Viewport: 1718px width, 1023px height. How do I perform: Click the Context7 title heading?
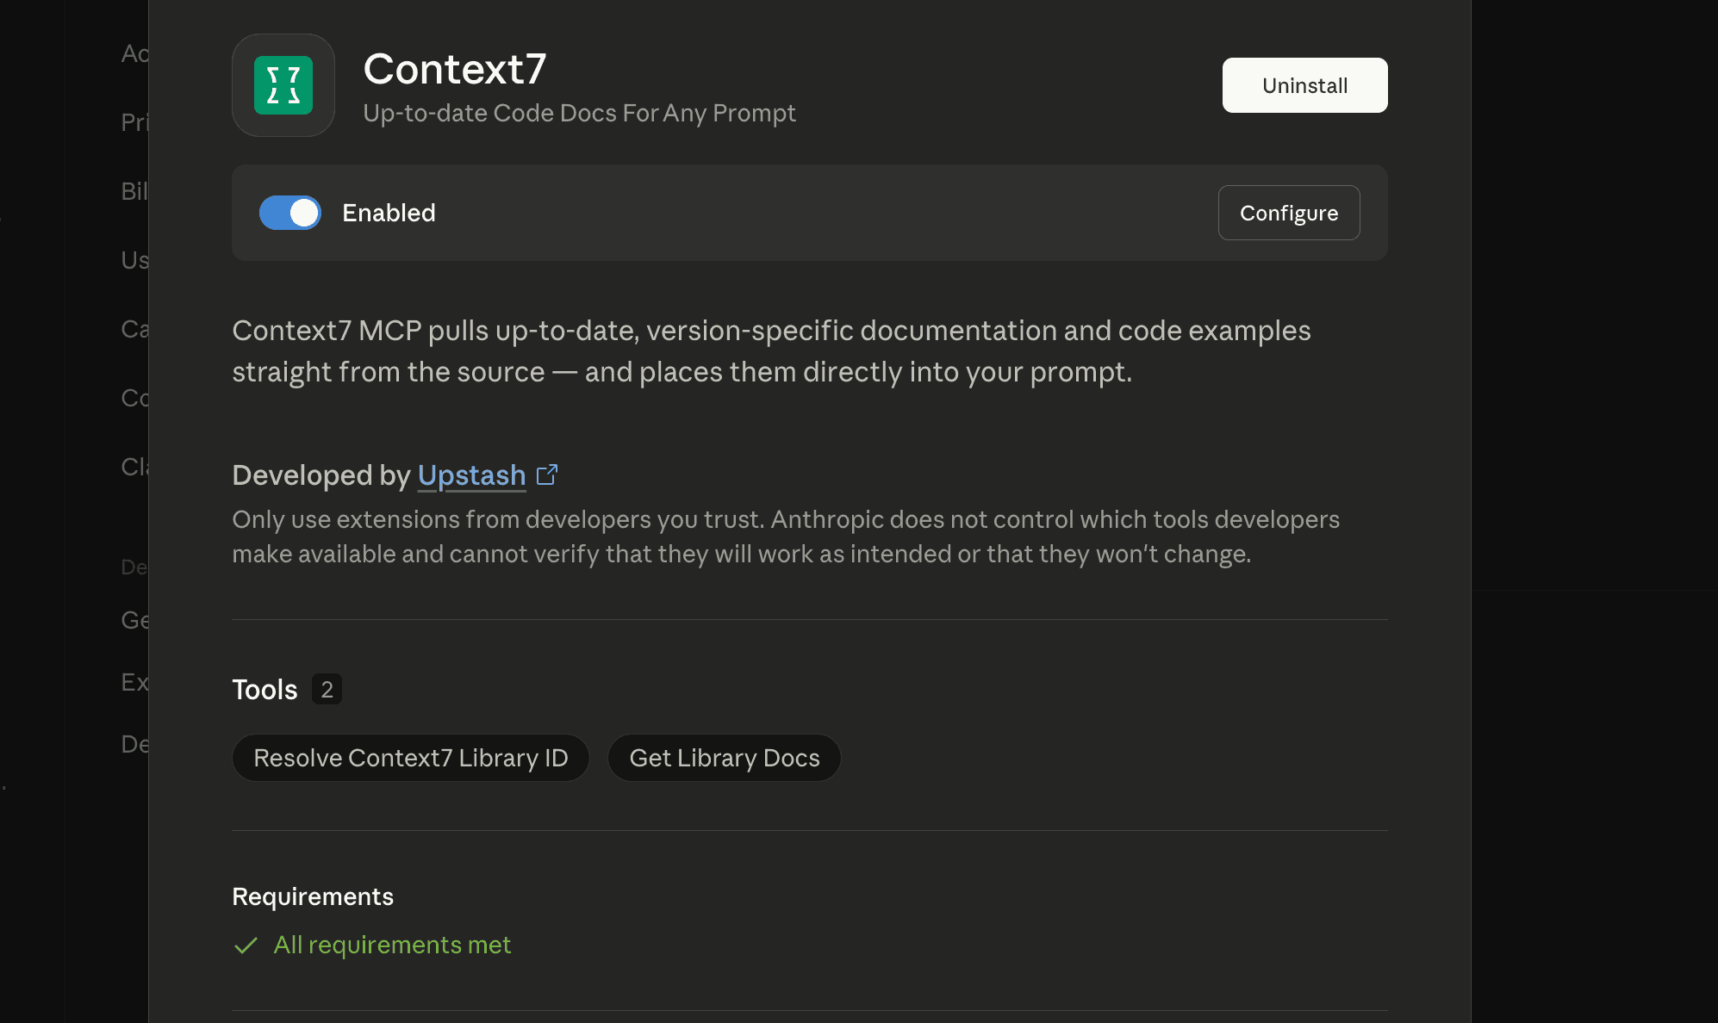coord(454,69)
